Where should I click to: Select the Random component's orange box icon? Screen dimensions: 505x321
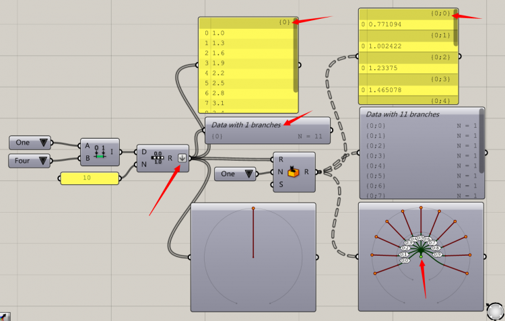pos(293,172)
